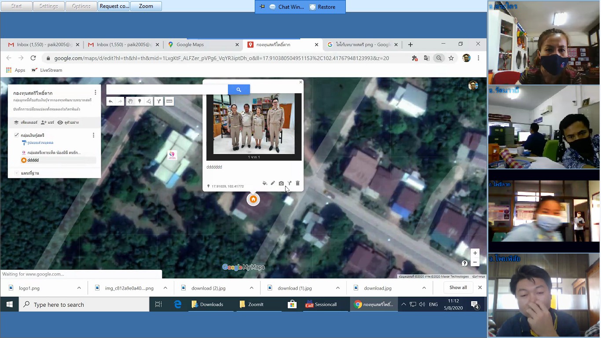The width and height of the screenshot is (601, 338).
Task: Uncheck the กลุ่มเงินกู้สตรี layer checkbox
Action: pyautogui.click(x=17, y=135)
